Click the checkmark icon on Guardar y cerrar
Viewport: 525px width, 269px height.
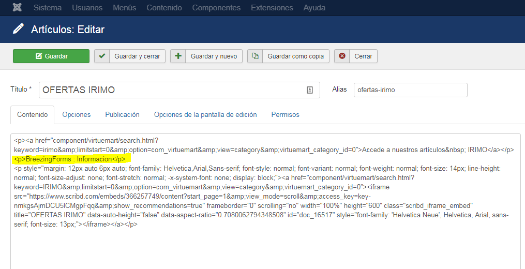102,56
